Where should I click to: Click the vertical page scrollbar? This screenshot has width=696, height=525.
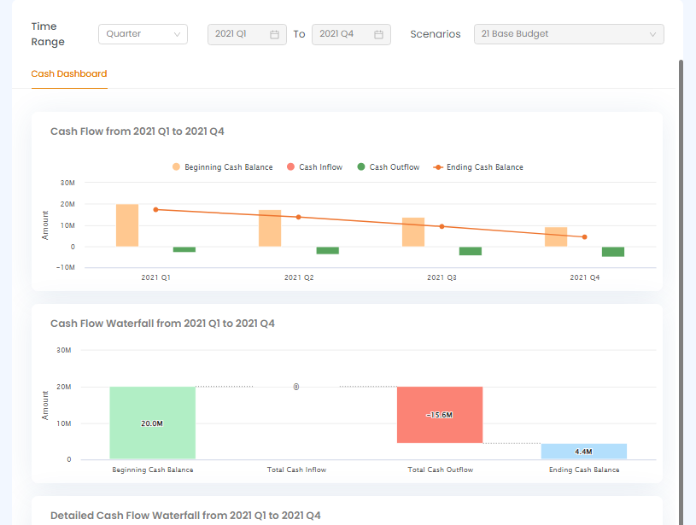tap(681, 256)
